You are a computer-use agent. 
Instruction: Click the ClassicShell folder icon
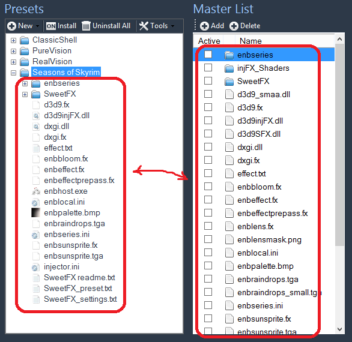(24, 40)
